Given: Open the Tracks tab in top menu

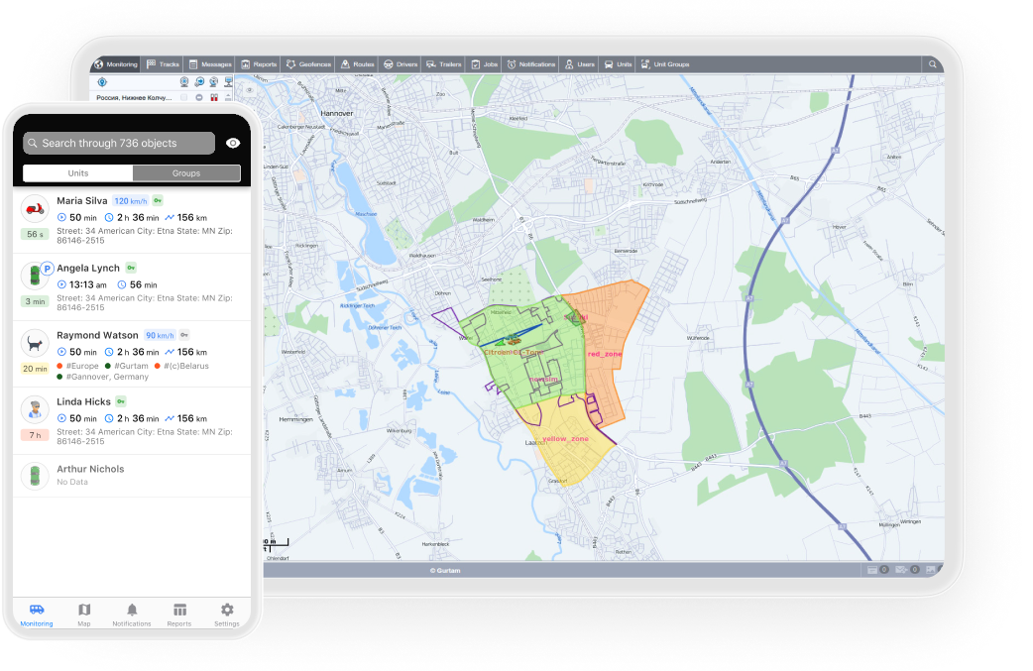Looking at the screenshot, I should (x=164, y=64).
